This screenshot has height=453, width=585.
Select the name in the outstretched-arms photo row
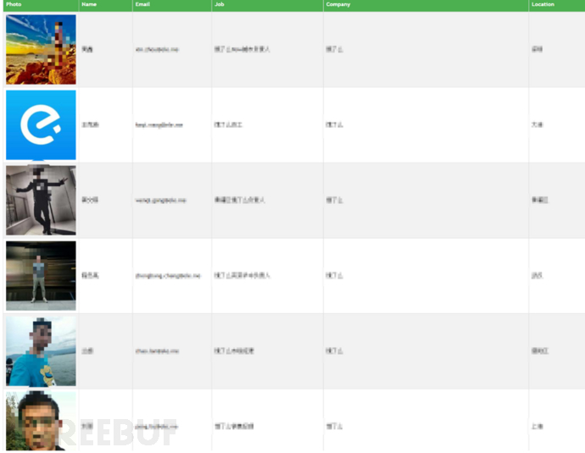(x=90, y=200)
